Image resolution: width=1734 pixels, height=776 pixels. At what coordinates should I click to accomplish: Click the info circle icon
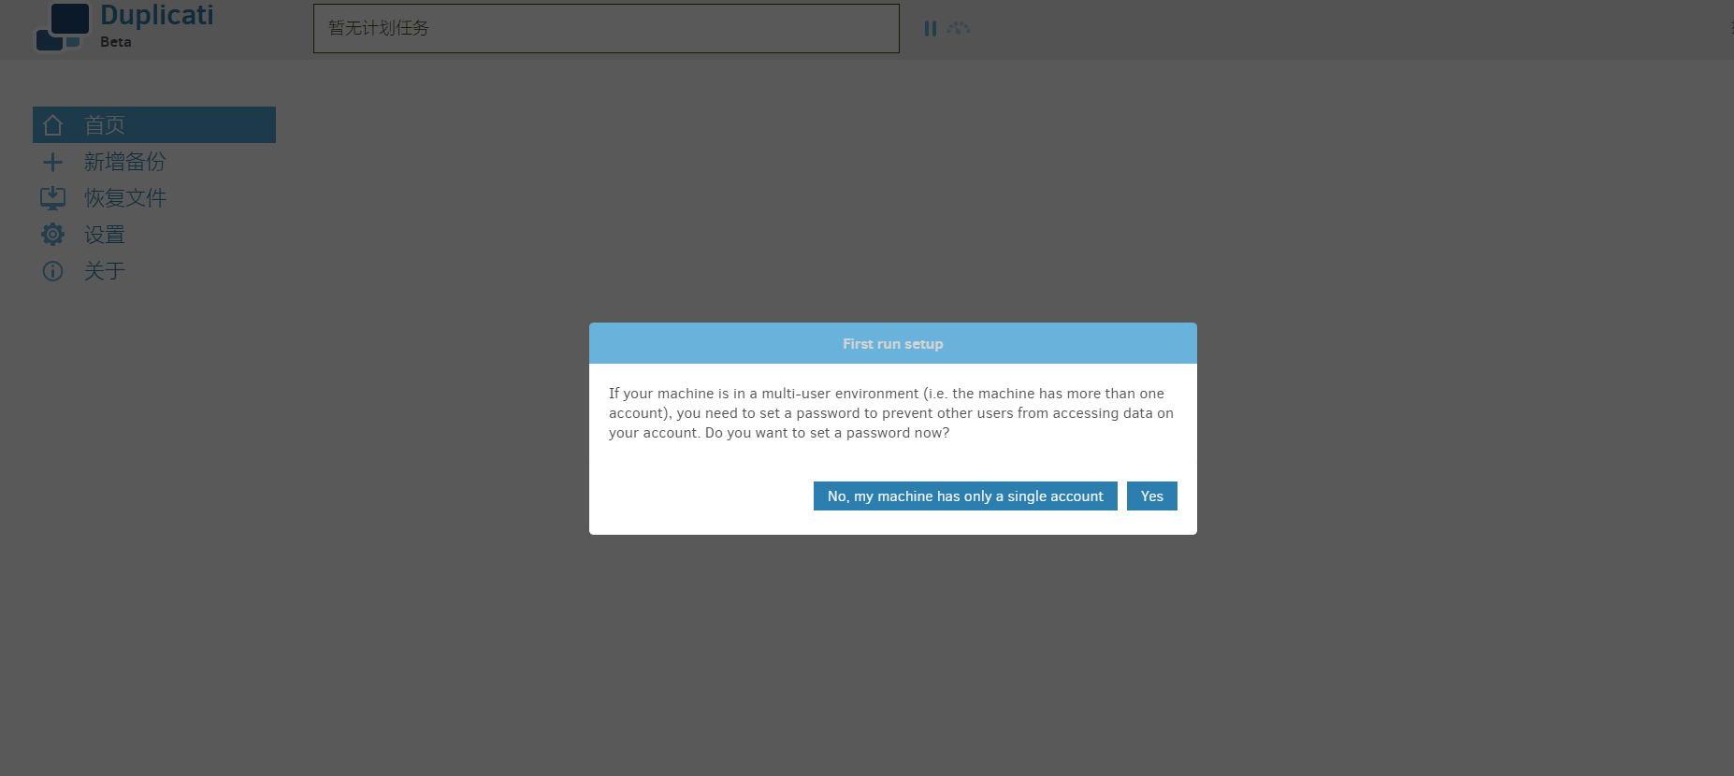[53, 271]
